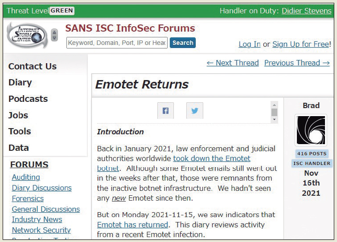Click Brad's avatar image
The image size is (337, 242).
[x=311, y=130]
